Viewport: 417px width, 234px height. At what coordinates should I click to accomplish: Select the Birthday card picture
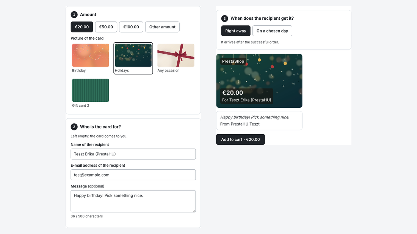tap(91, 58)
